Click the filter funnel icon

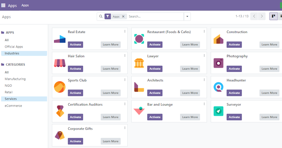pos(107,16)
